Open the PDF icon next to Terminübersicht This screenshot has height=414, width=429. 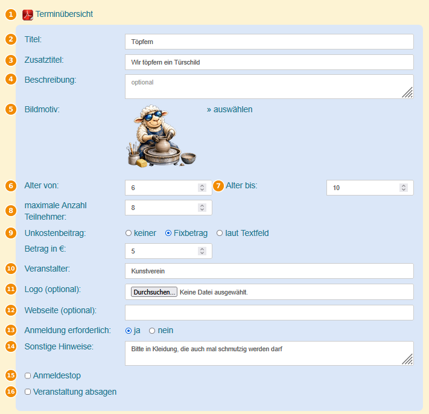tap(28, 14)
